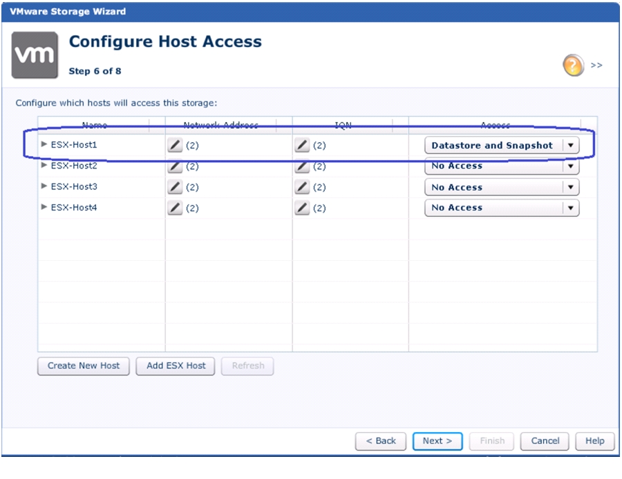This screenshot has height=479, width=622.
Task: Click the Create New Host button
Action: [x=84, y=366]
